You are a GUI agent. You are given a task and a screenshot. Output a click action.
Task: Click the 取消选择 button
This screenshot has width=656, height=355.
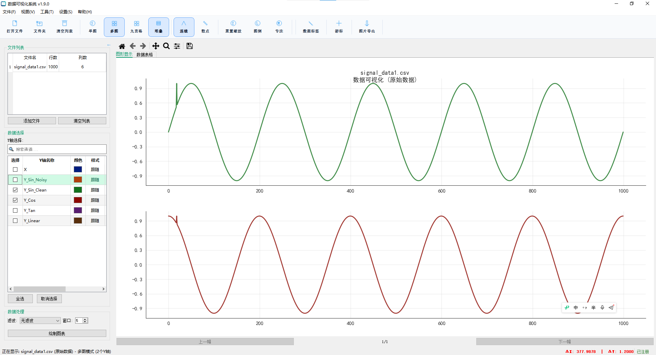point(49,299)
